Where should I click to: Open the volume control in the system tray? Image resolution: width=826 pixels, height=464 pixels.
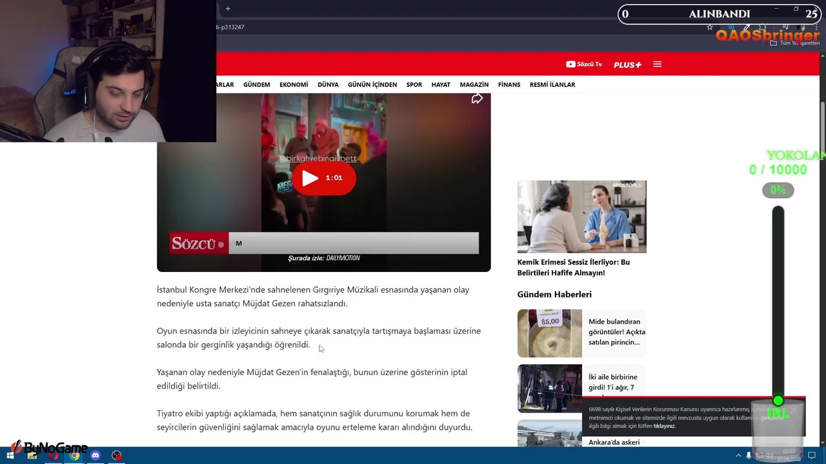tap(769, 456)
